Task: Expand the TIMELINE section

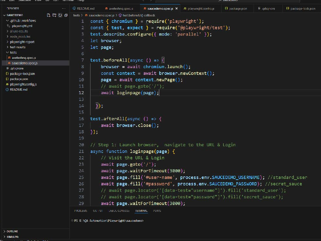Action: pyautogui.click(x=4, y=237)
